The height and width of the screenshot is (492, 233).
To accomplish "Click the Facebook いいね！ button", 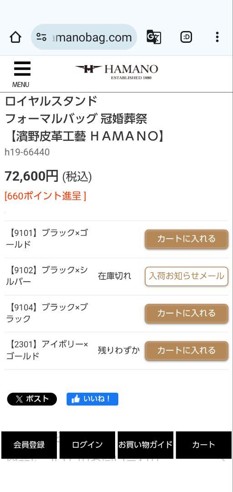I will pyautogui.click(x=92, y=399).
